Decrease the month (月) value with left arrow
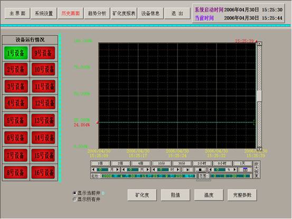 click(93, 169)
